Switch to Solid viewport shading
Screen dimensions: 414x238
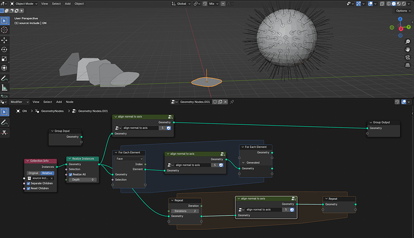[394, 4]
